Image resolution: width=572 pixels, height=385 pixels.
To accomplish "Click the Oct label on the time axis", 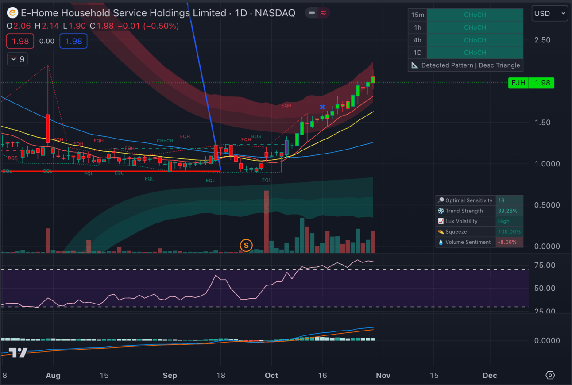I will click(271, 376).
